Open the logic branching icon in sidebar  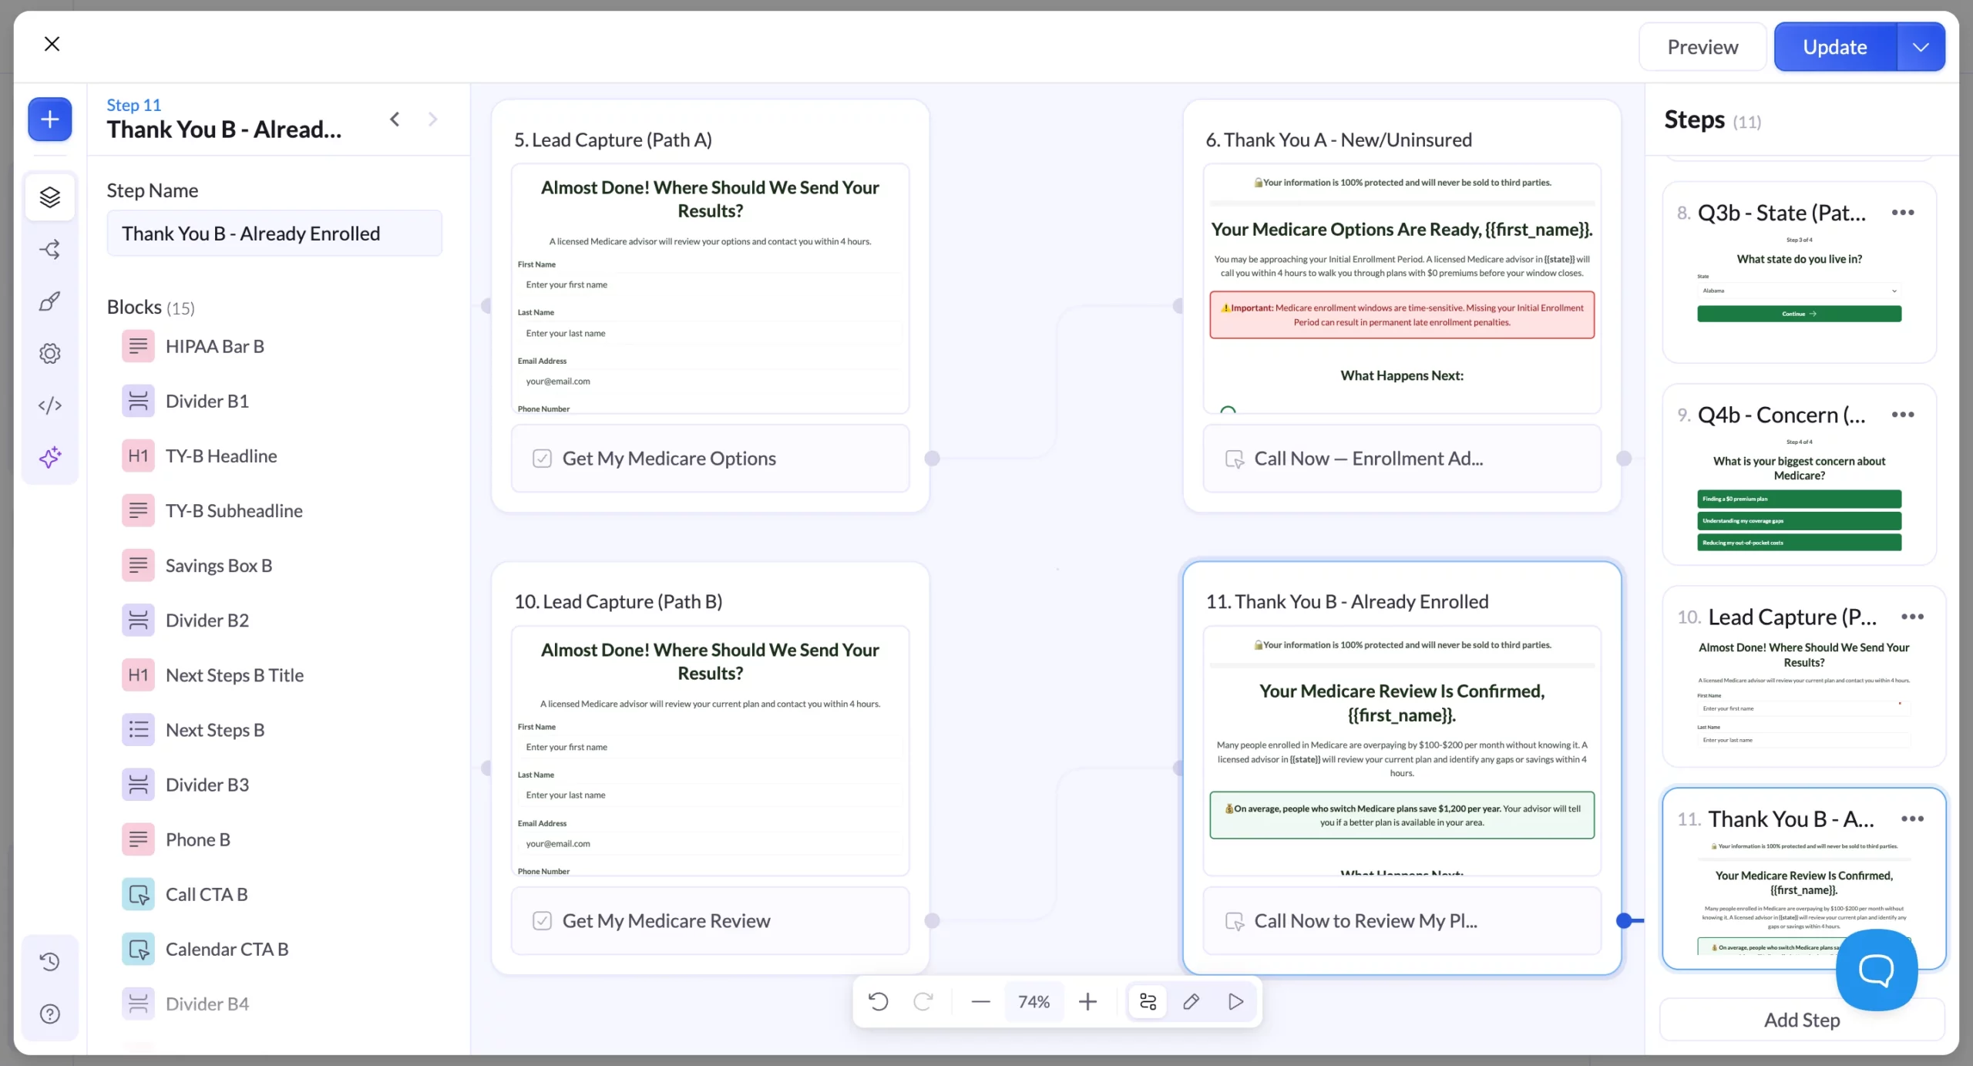[50, 249]
